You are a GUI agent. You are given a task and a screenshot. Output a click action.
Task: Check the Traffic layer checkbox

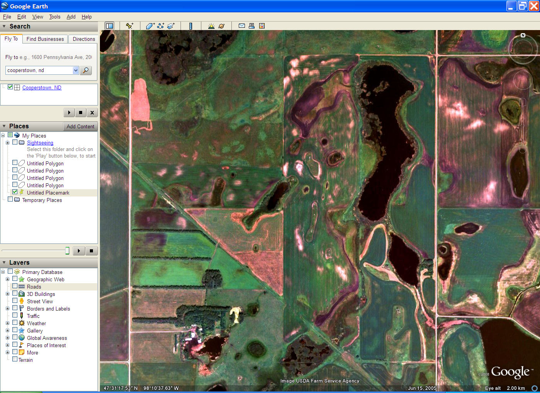point(15,315)
